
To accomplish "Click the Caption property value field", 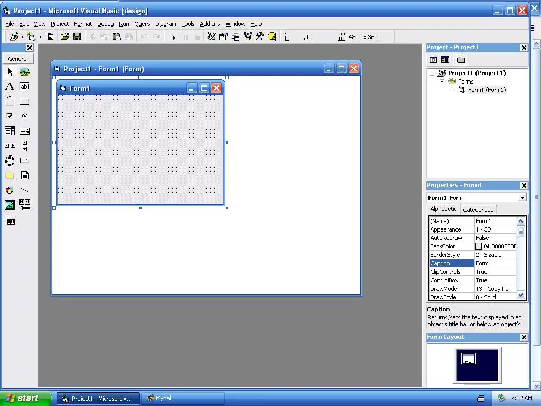I will [495, 263].
